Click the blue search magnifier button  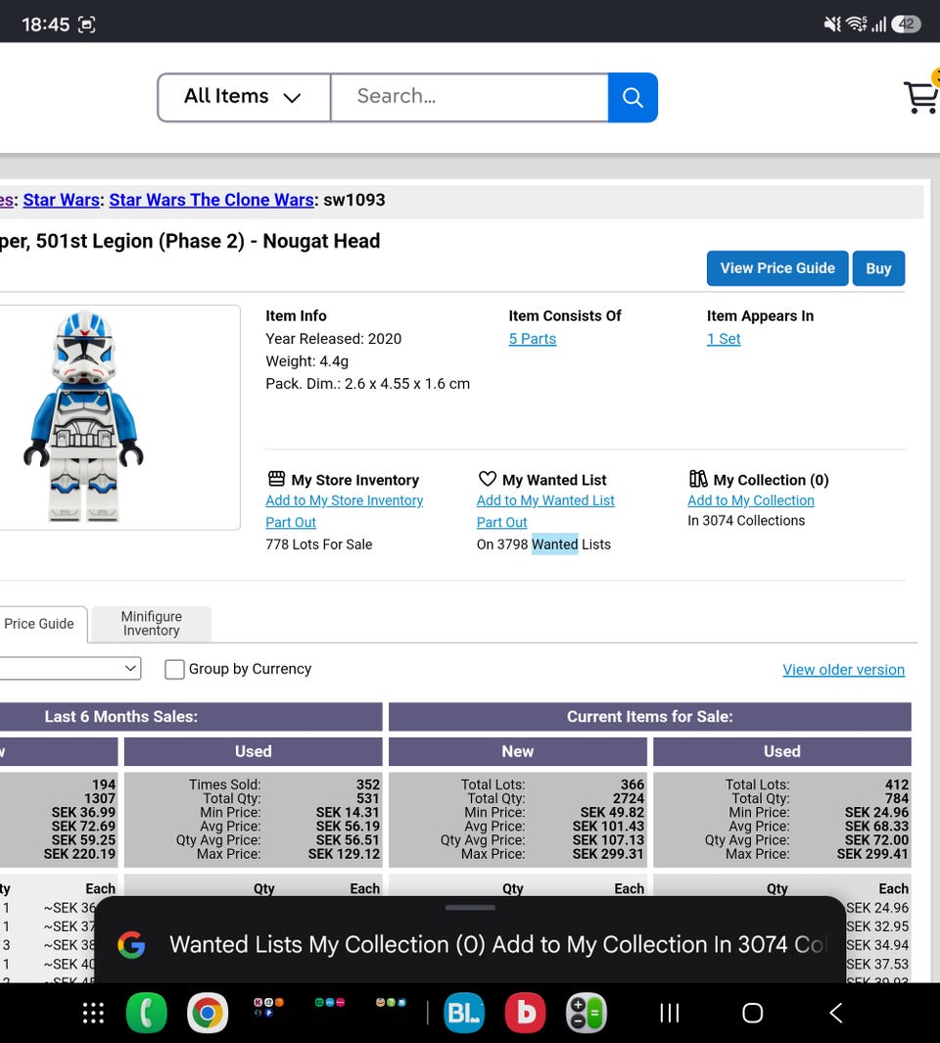632,97
